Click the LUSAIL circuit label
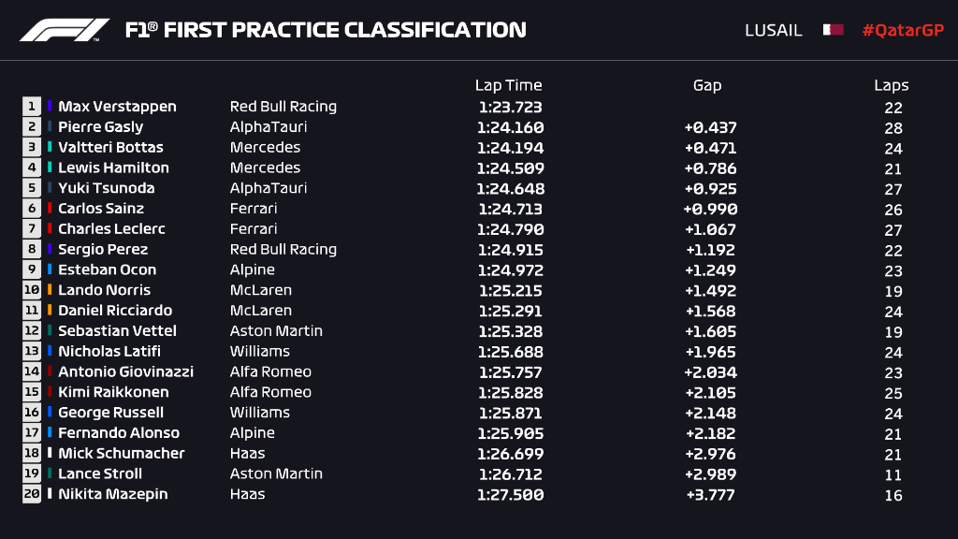Screen dimensions: 958x539 click(773, 30)
